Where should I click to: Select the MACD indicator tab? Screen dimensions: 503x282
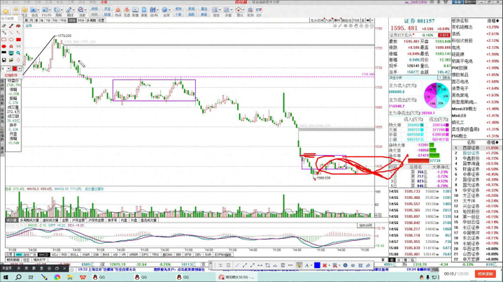(x=43, y=255)
